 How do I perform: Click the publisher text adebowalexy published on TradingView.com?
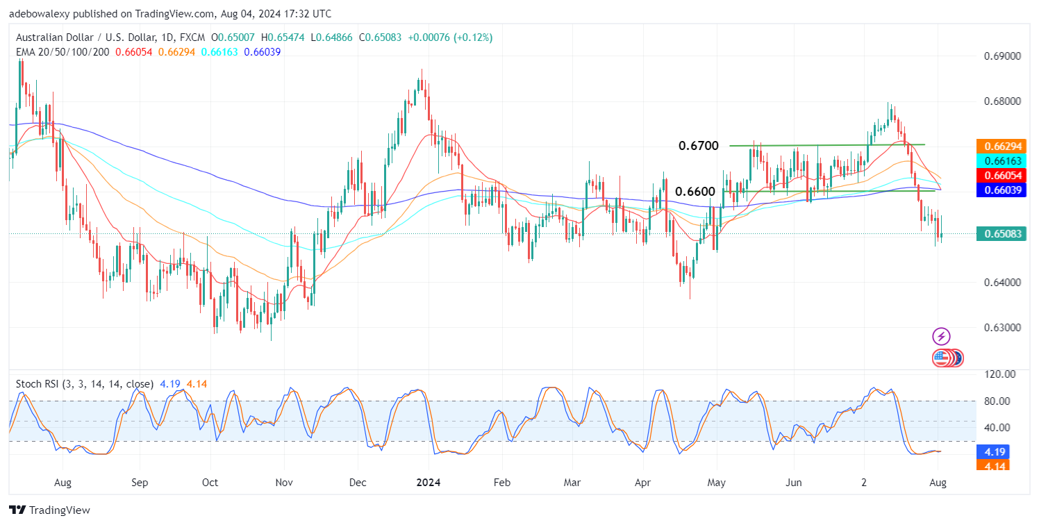pyautogui.click(x=111, y=14)
